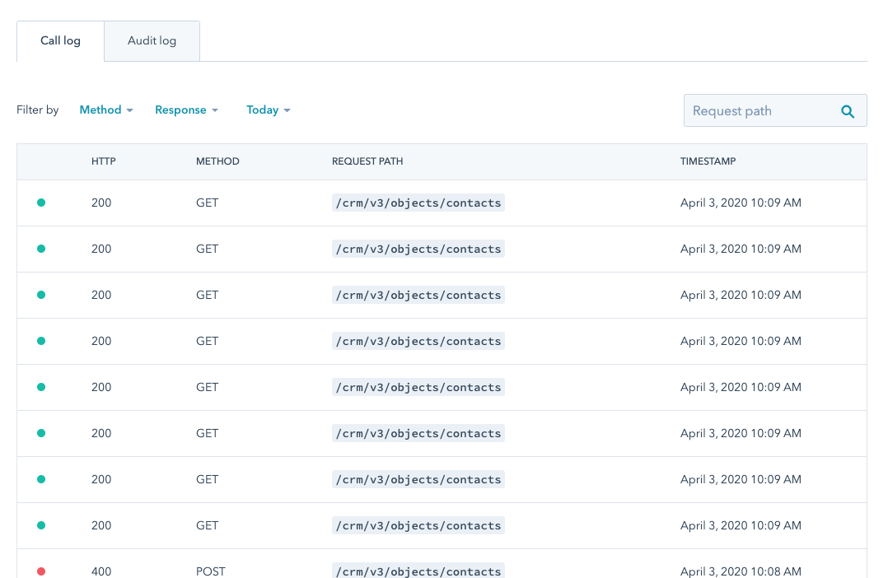Screen dimensions: 888x578
Task: Switch to the Audit log tab
Action: click(152, 40)
